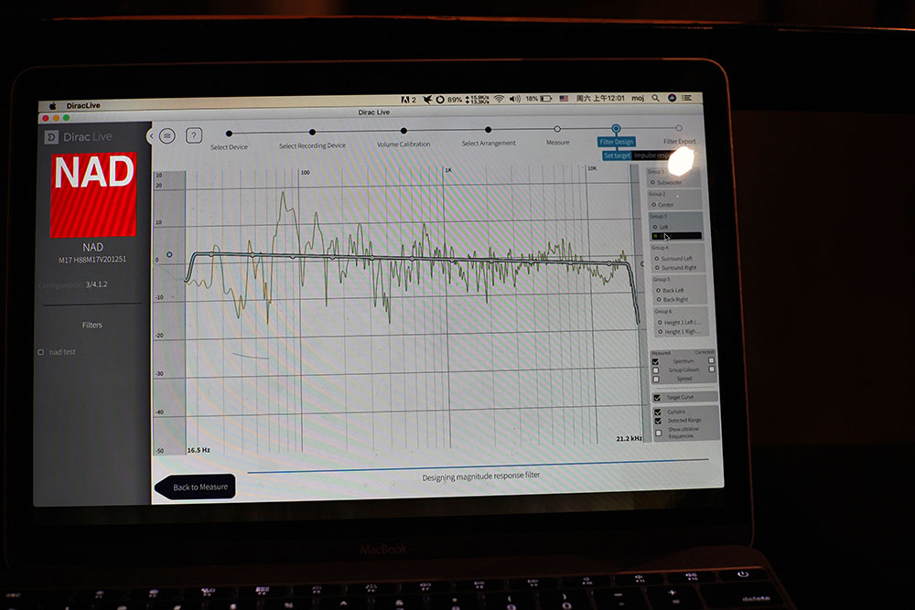Click the menu bar clock showing 12:01
The width and height of the screenshot is (915, 610).
pos(600,98)
